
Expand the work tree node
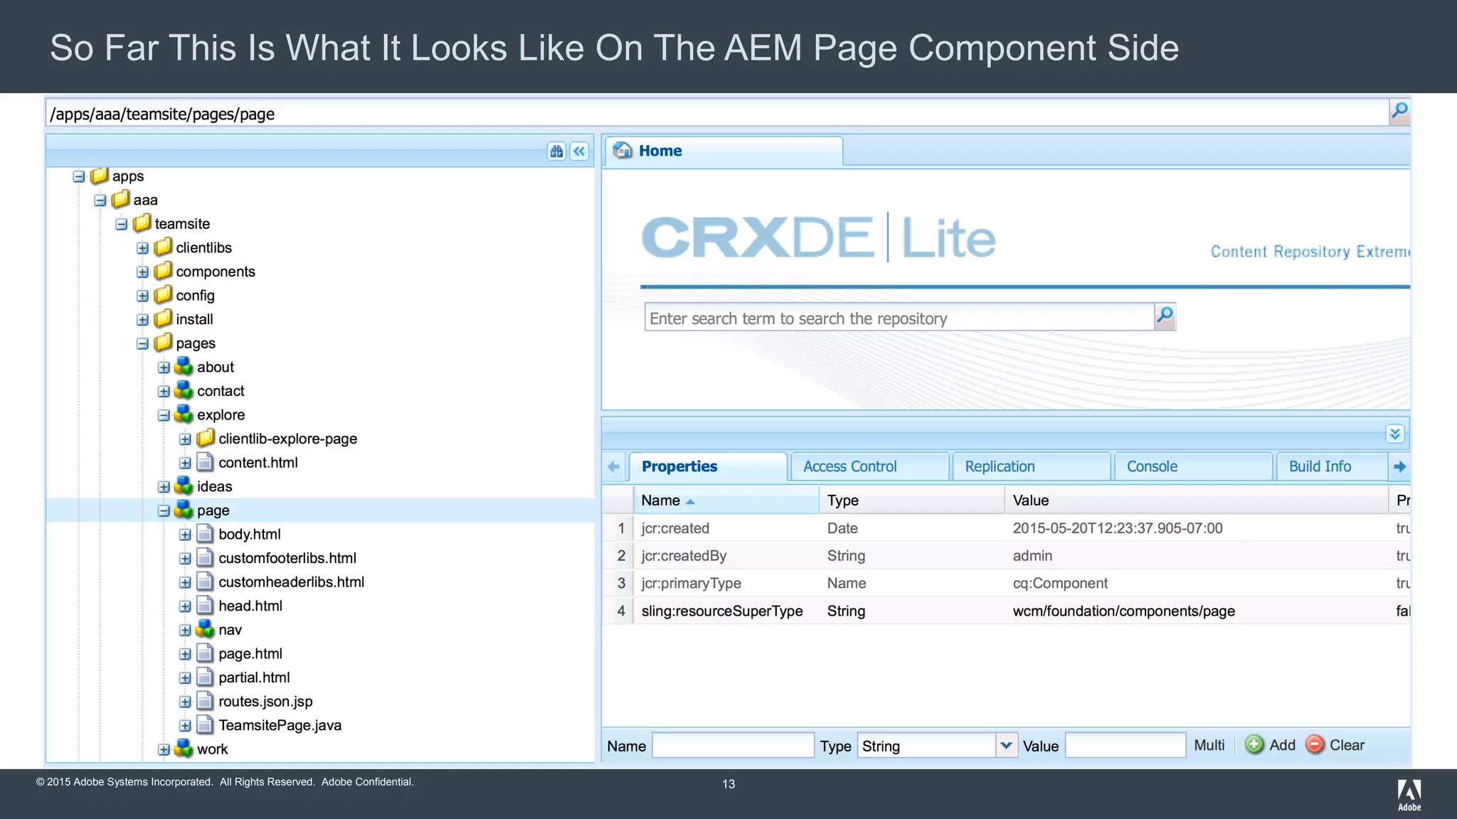pyautogui.click(x=164, y=750)
